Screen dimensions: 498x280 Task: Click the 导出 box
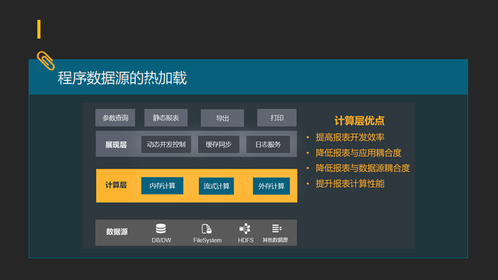(x=222, y=118)
